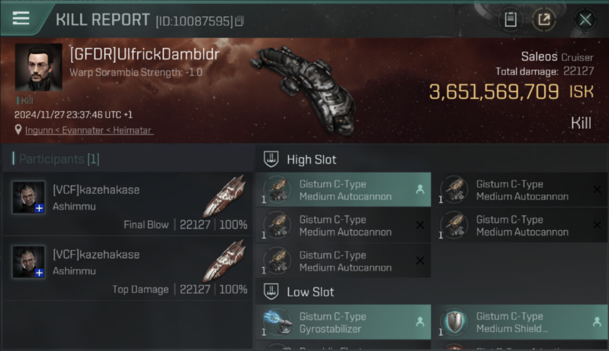Open the UlfrickDambldr pilot portrait

click(38, 67)
